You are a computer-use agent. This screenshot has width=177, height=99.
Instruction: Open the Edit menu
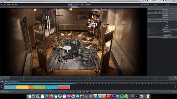pyautogui.click(x=4, y=4)
